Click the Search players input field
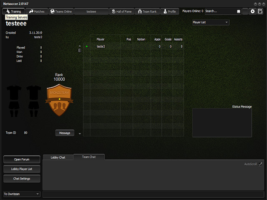 (x=219, y=11)
